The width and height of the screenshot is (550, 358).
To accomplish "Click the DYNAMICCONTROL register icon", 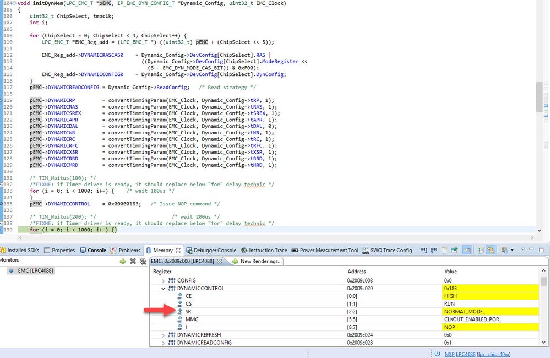I will pos(172,288).
